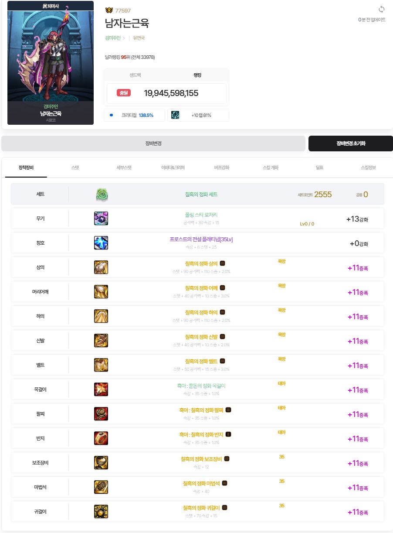Open the 세부스탯 tab
This screenshot has height=533, width=393.
point(124,167)
